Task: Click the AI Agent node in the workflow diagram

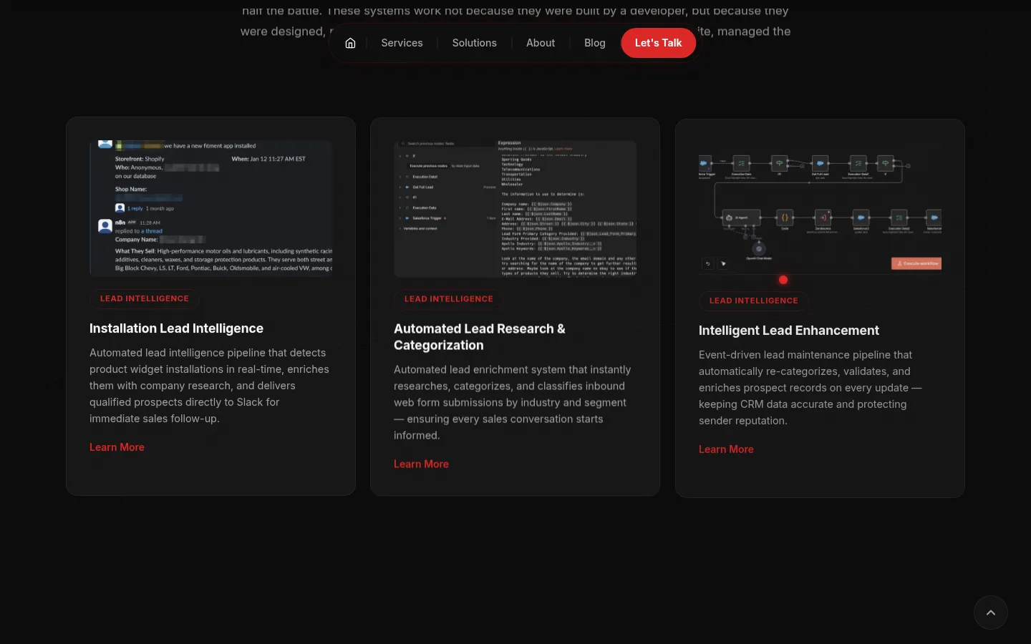Action: [x=742, y=218]
